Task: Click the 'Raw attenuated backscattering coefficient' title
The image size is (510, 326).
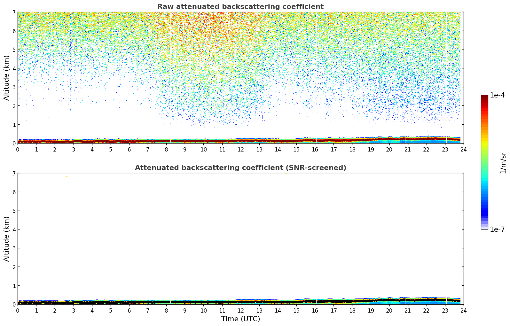Action: click(240, 7)
